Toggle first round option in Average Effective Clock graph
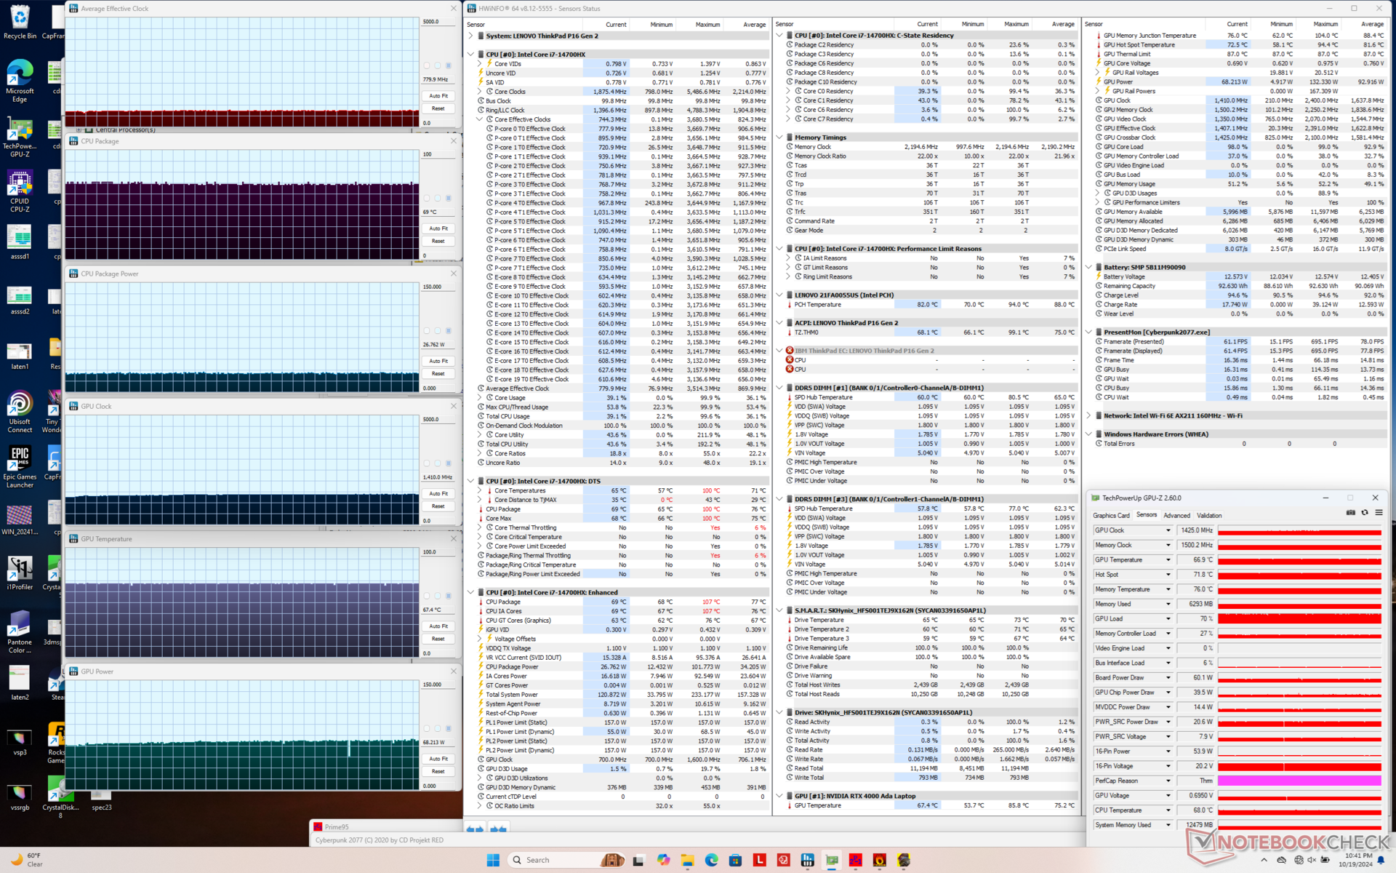Screen dimensions: 1396x873 pyautogui.click(x=427, y=65)
